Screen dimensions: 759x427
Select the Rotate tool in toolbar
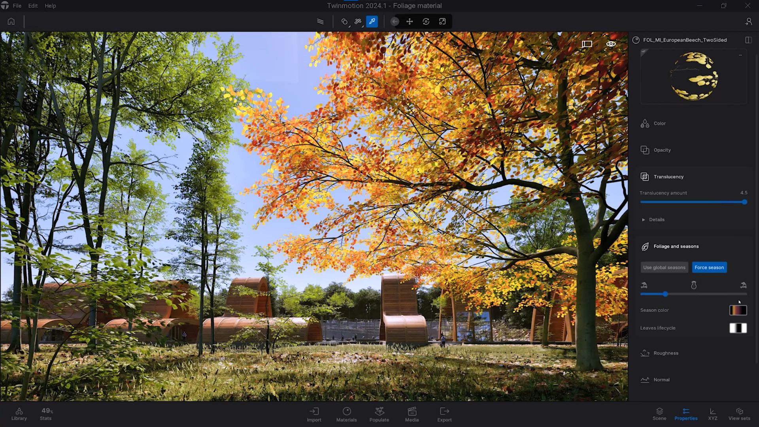(426, 21)
